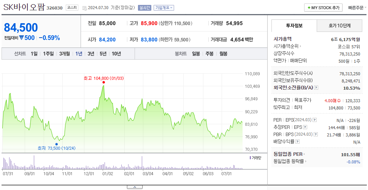Click the 최고 104,800 (01/03) chart label
The width and height of the screenshot is (368, 190).
(x=104, y=78)
